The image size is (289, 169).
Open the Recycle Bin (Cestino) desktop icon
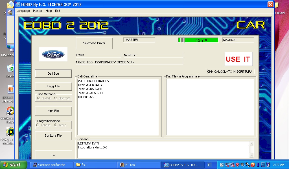point(10,68)
